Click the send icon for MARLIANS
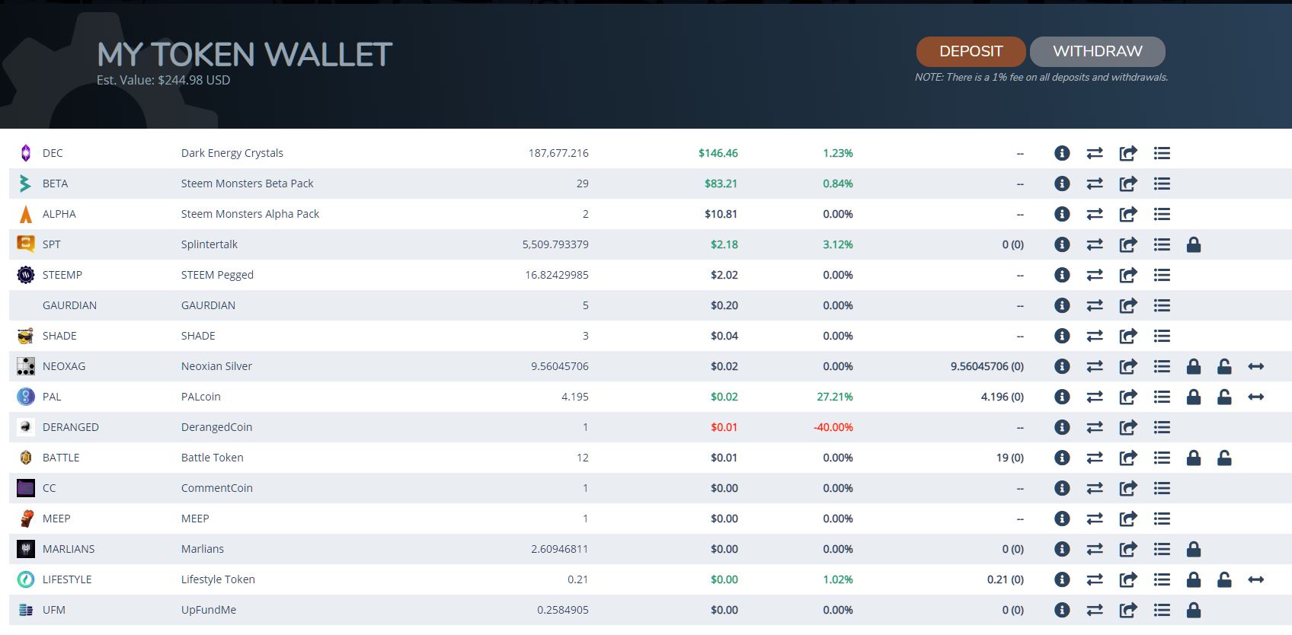Image resolution: width=1292 pixels, height=635 pixels. pos(1128,549)
